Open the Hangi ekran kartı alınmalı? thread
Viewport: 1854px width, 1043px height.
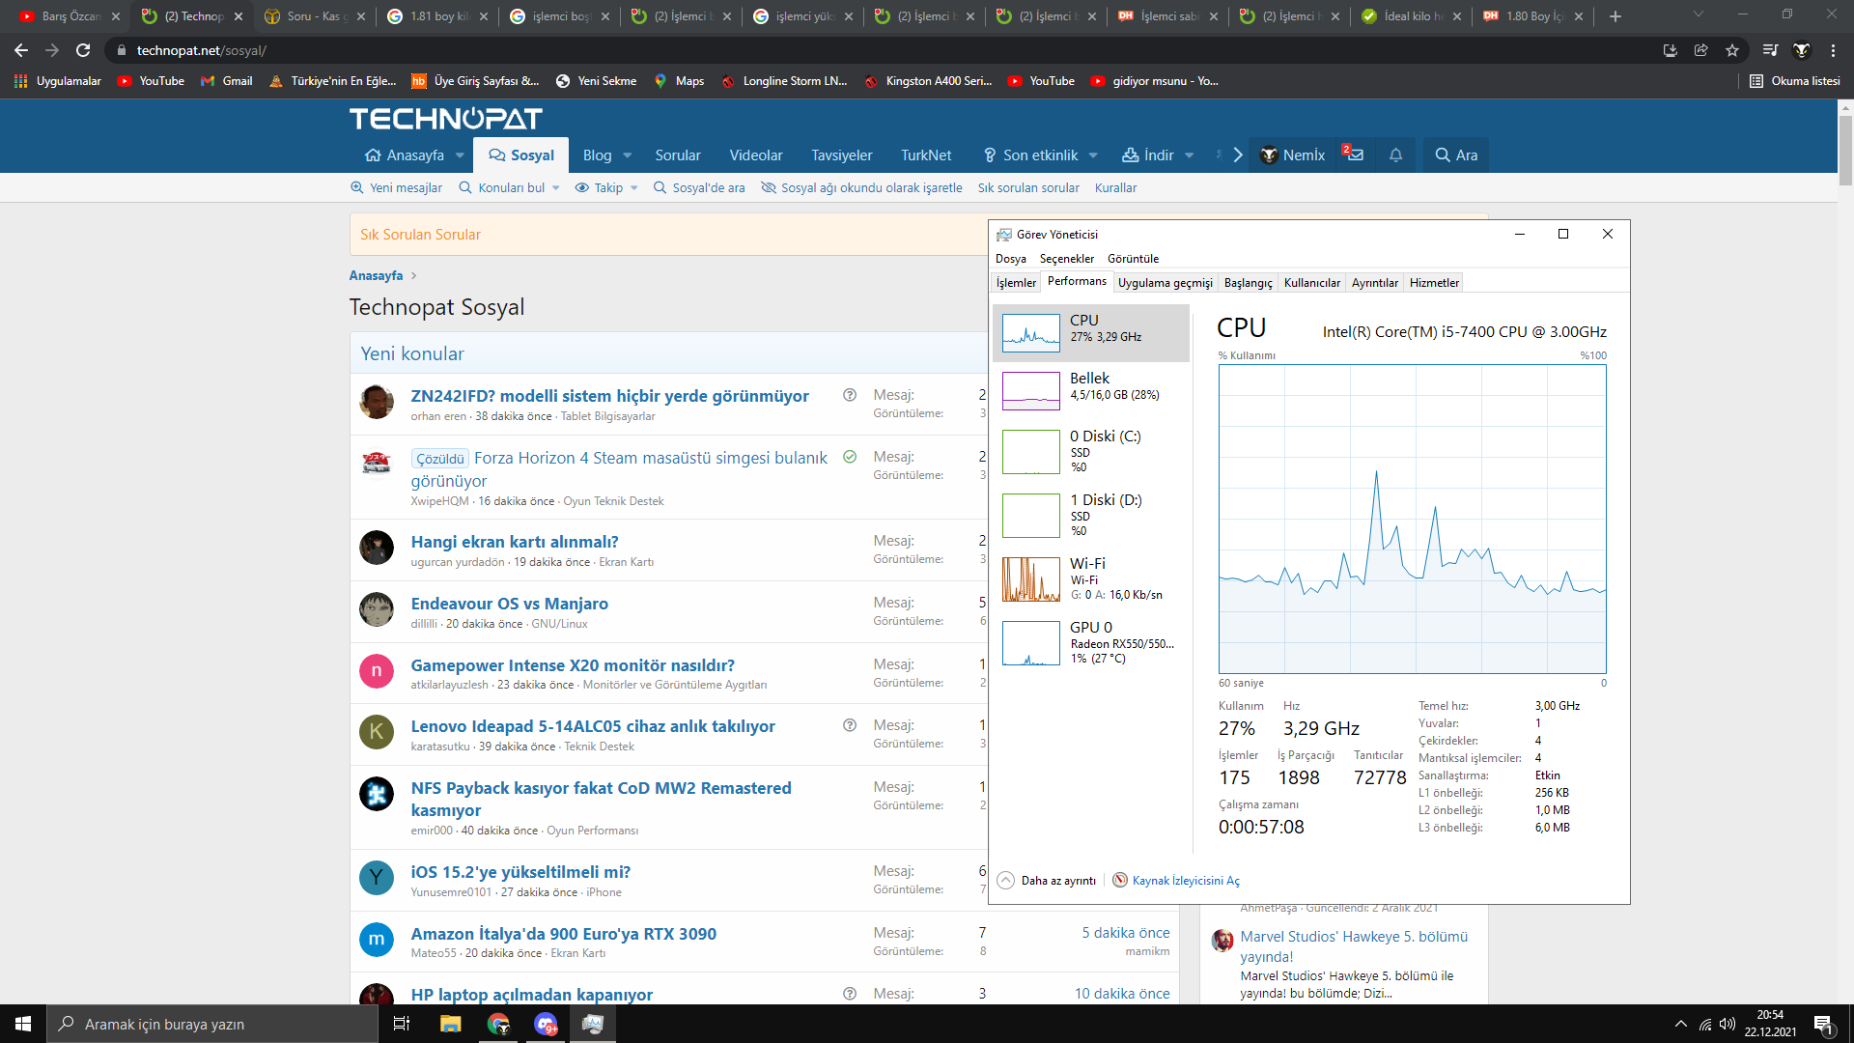[x=514, y=542]
